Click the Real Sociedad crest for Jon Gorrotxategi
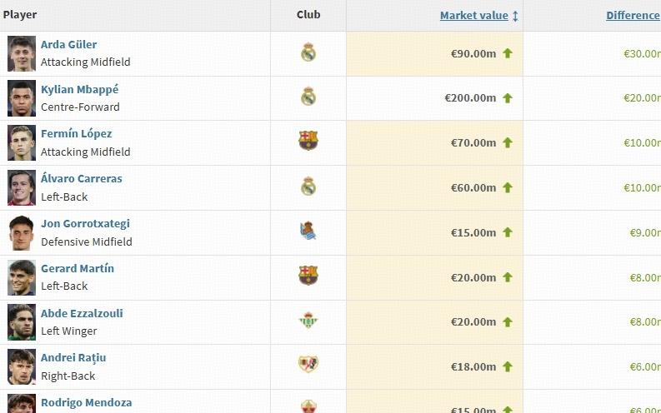This screenshot has height=413, width=661. pos(308,231)
